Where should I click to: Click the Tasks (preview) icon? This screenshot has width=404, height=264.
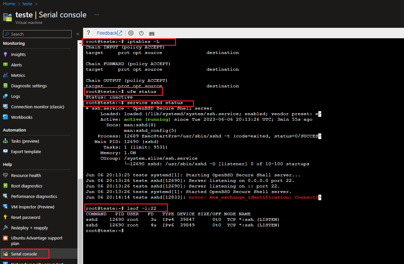5,141
